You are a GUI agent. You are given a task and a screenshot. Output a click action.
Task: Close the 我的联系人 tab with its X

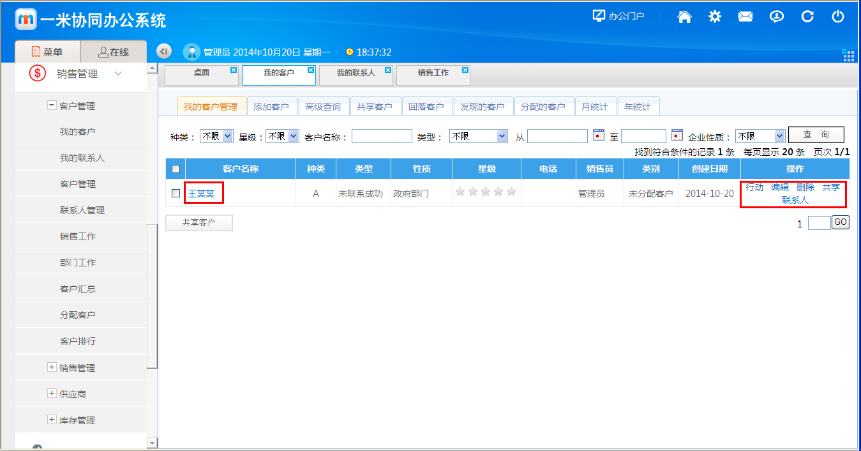coord(388,70)
